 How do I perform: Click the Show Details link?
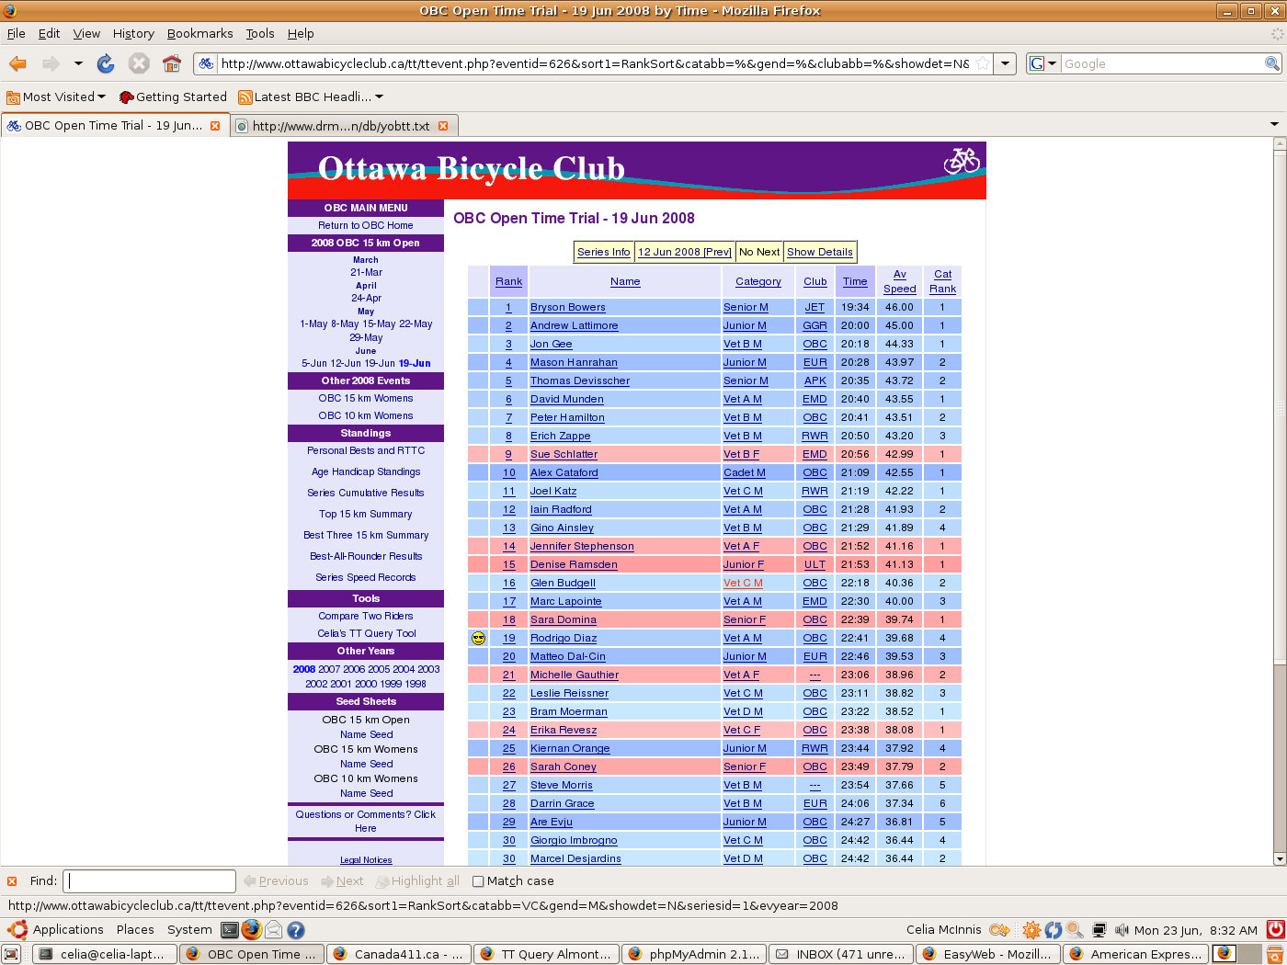pos(819,252)
